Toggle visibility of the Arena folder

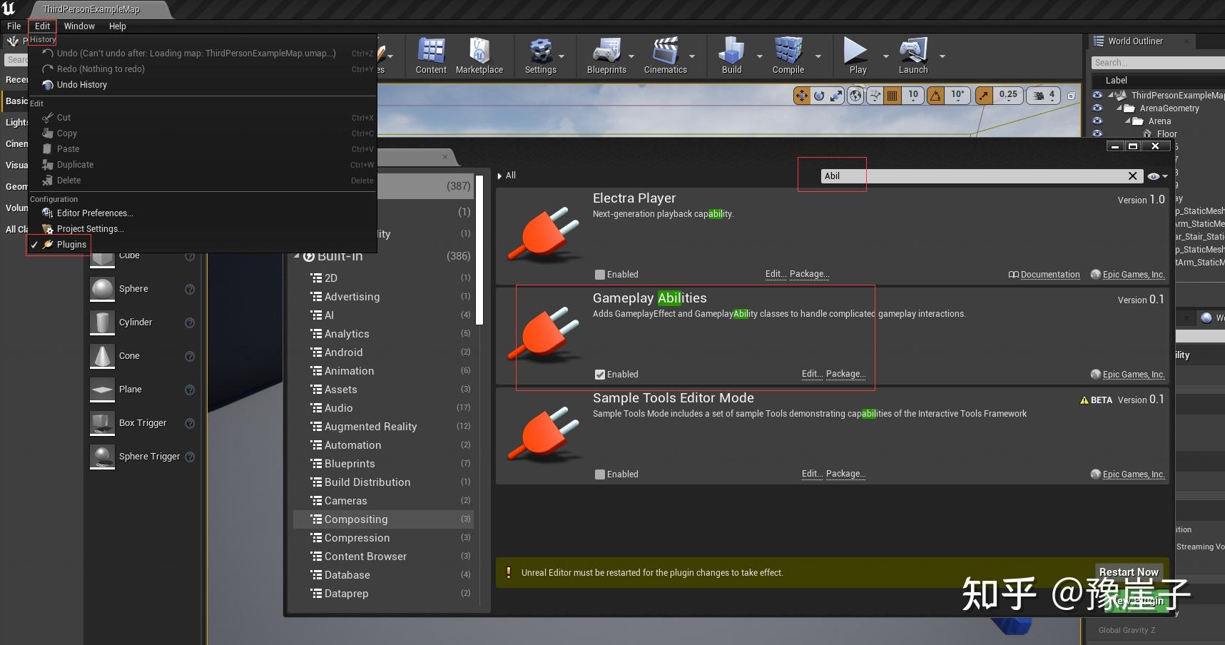point(1097,121)
